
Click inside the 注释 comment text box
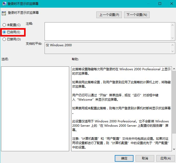click(108, 31)
